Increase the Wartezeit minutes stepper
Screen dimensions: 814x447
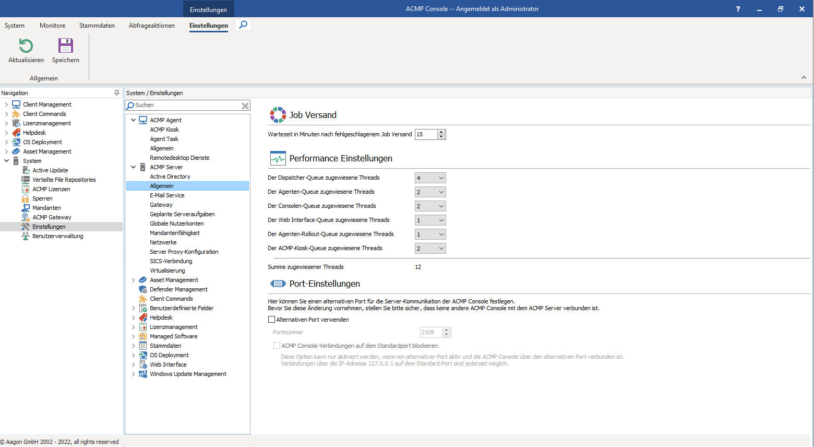tap(441, 132)
